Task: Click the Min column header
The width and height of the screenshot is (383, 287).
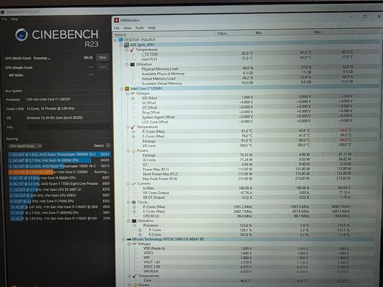Action: pyautogui.click(x=283, y=32)
